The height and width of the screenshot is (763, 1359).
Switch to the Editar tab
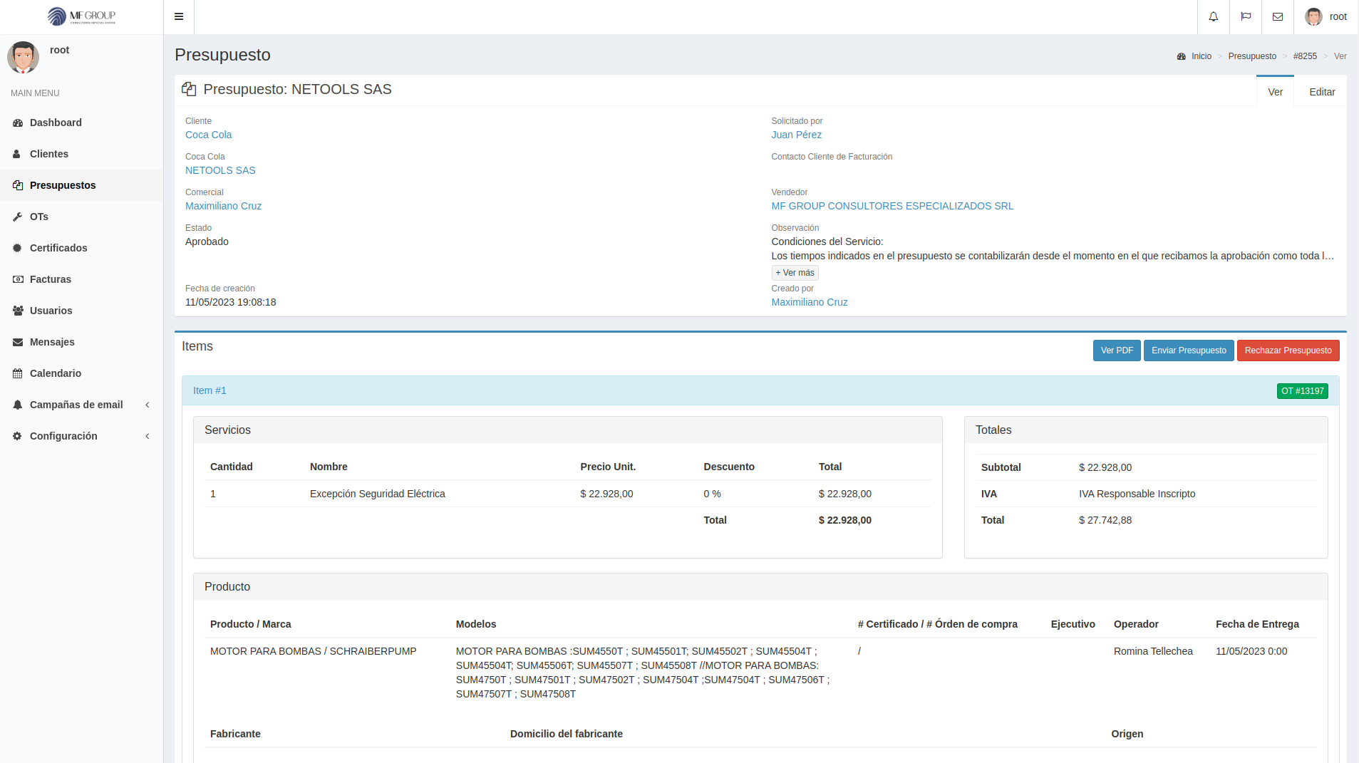[x=1322, y=92]
